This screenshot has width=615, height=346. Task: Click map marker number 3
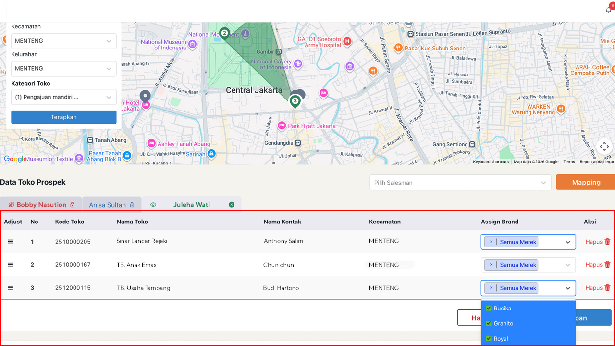tap(295, 101)
